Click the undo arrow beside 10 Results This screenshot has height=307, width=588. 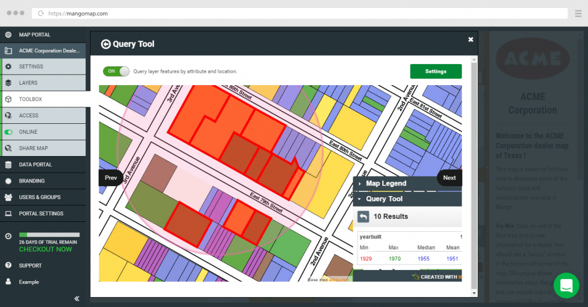[x=363, y=217]
